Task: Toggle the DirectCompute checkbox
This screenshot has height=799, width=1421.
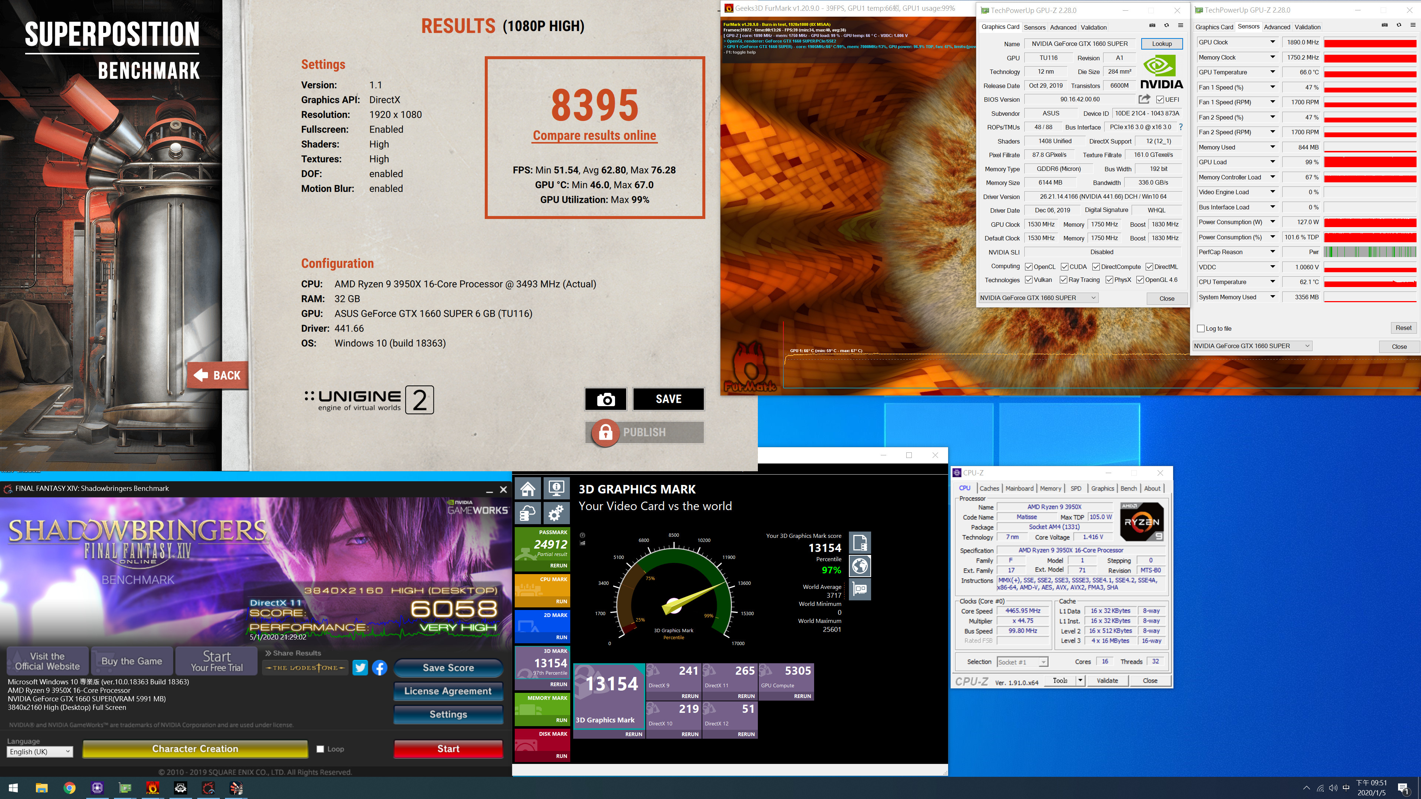Action: [1096, 267]
